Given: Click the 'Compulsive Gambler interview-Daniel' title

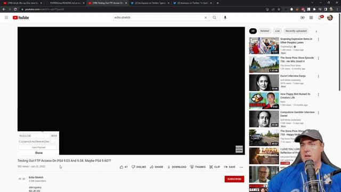Looking at the screenshot, I should coord(298,114).
